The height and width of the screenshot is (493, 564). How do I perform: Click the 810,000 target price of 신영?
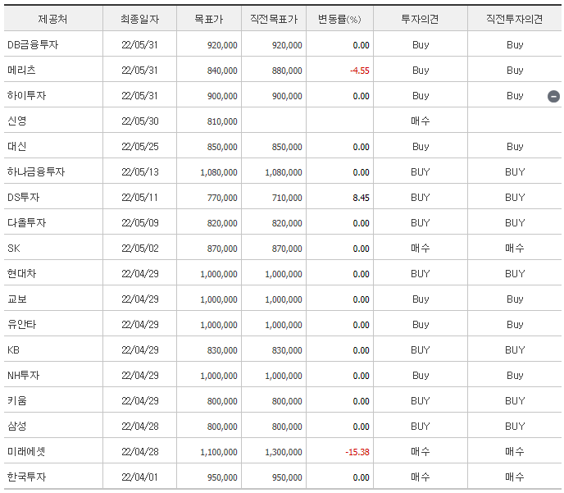click(x=222, y=121)
